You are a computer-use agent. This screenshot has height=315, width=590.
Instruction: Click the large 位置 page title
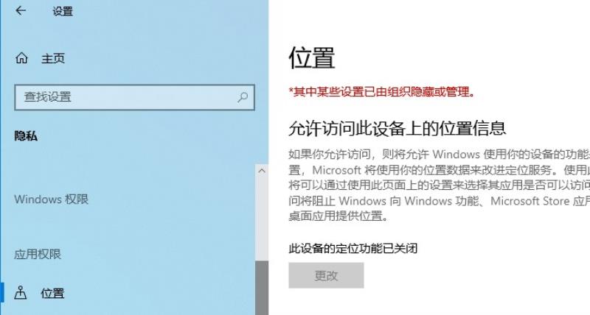coord(311,58)
